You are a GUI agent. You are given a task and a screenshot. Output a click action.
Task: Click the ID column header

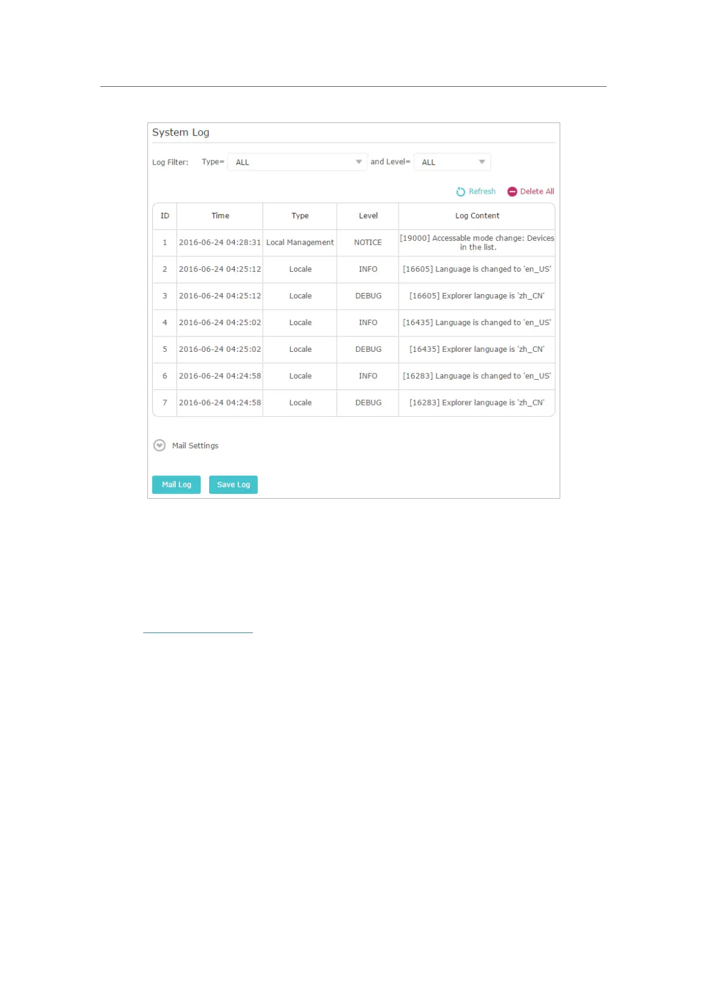(165, 216)
